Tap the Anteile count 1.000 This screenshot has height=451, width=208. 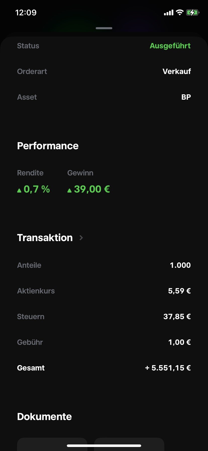click(x=180, y=265)
